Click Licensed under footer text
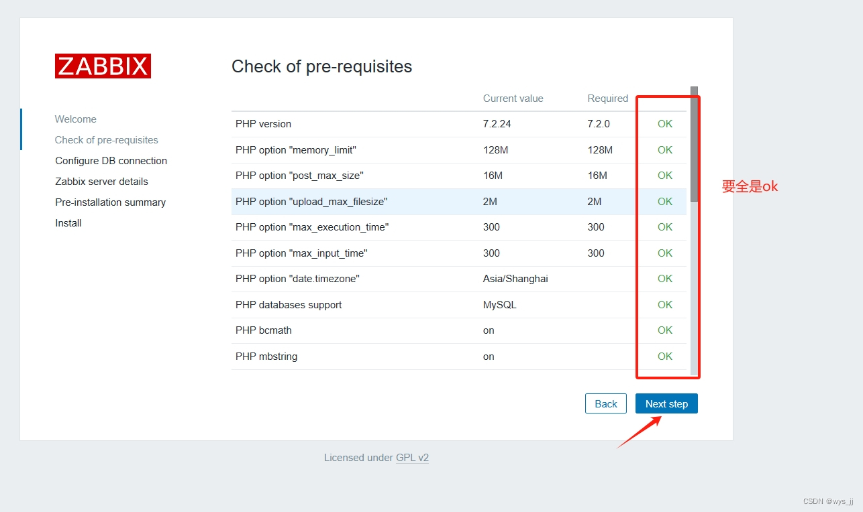Image resolution: width=863 pixels, height=512 pixels. 358,458
